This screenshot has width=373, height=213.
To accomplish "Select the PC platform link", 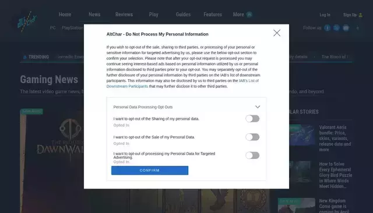I will pyautogui.click(x=52, y=28).
